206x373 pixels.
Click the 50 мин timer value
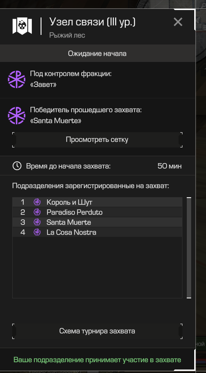pos(169,166)
